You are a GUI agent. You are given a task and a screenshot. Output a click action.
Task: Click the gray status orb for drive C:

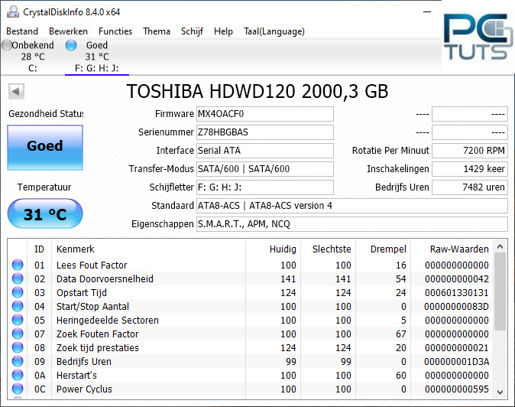7,45
